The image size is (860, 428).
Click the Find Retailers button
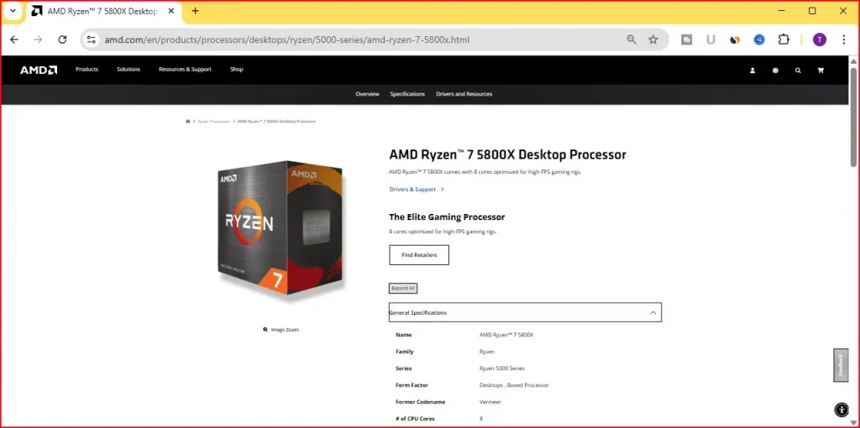click(x=419, y=255)
